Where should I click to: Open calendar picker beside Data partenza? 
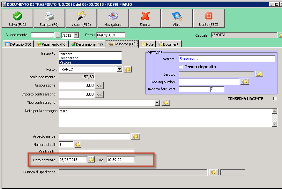91,159
